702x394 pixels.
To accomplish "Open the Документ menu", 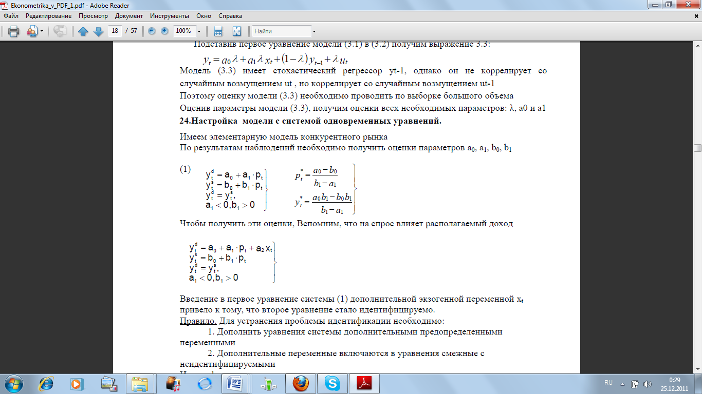I will [x=129, y=16].
